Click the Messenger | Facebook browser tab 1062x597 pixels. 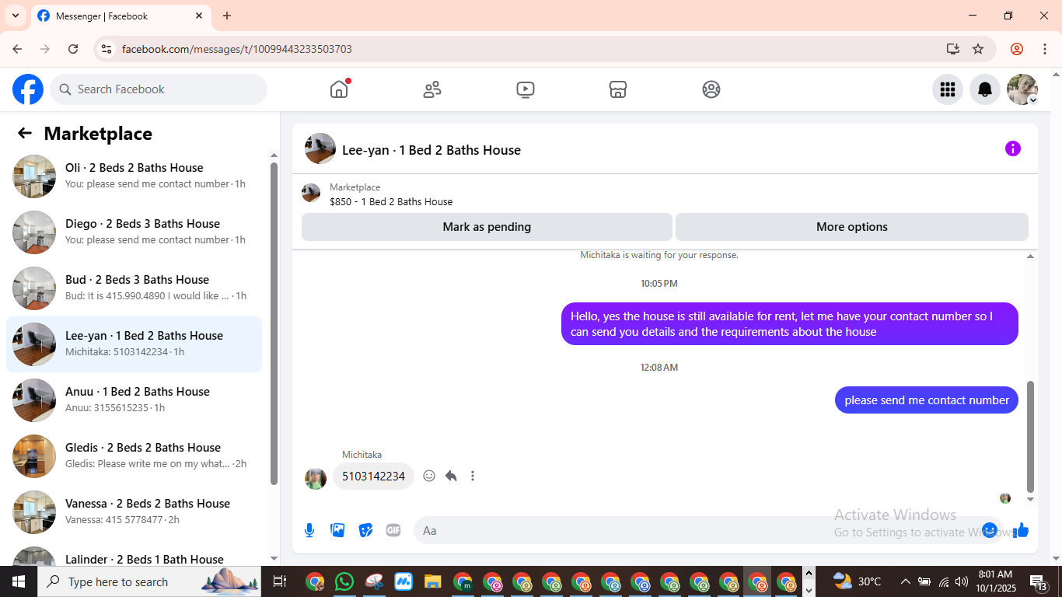[121, 16]
